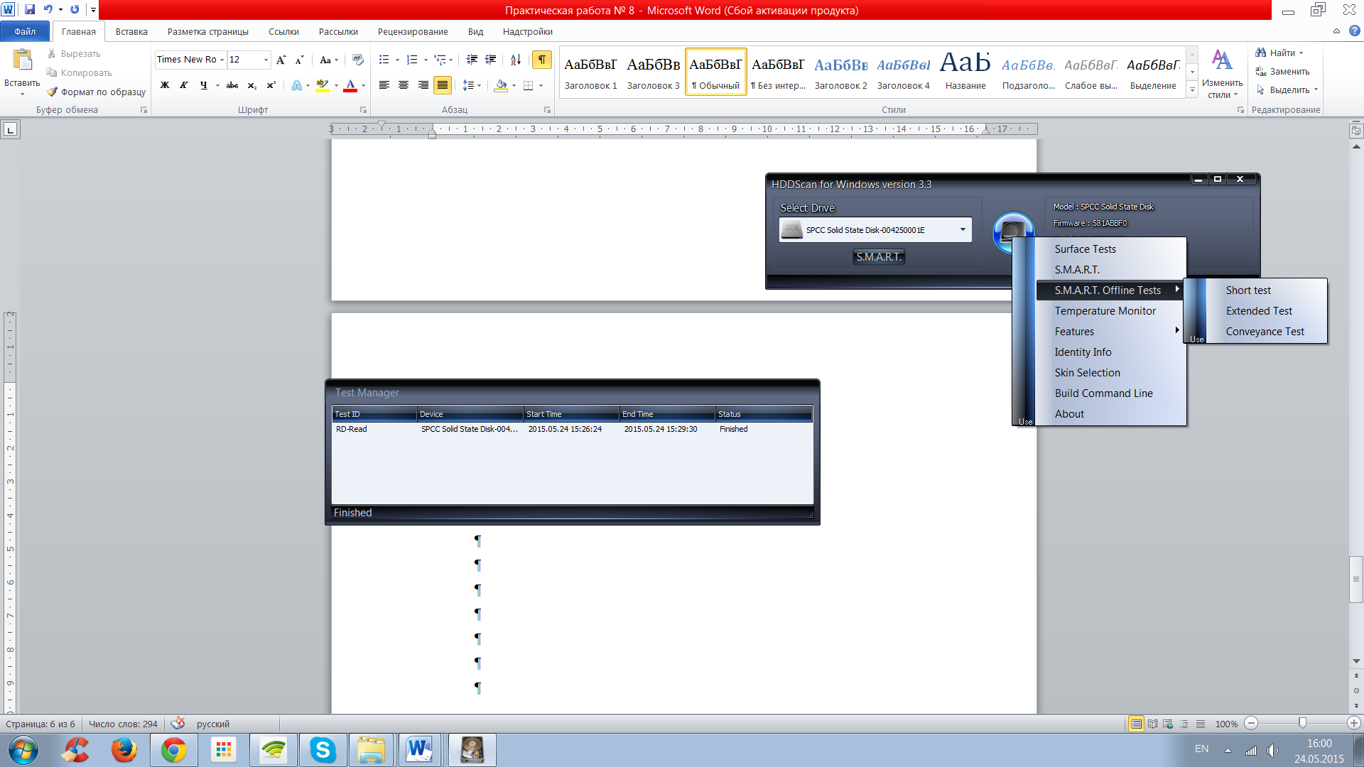
Task: Click Format Painter (Формат по образцу)
Action: coord(97,92)
